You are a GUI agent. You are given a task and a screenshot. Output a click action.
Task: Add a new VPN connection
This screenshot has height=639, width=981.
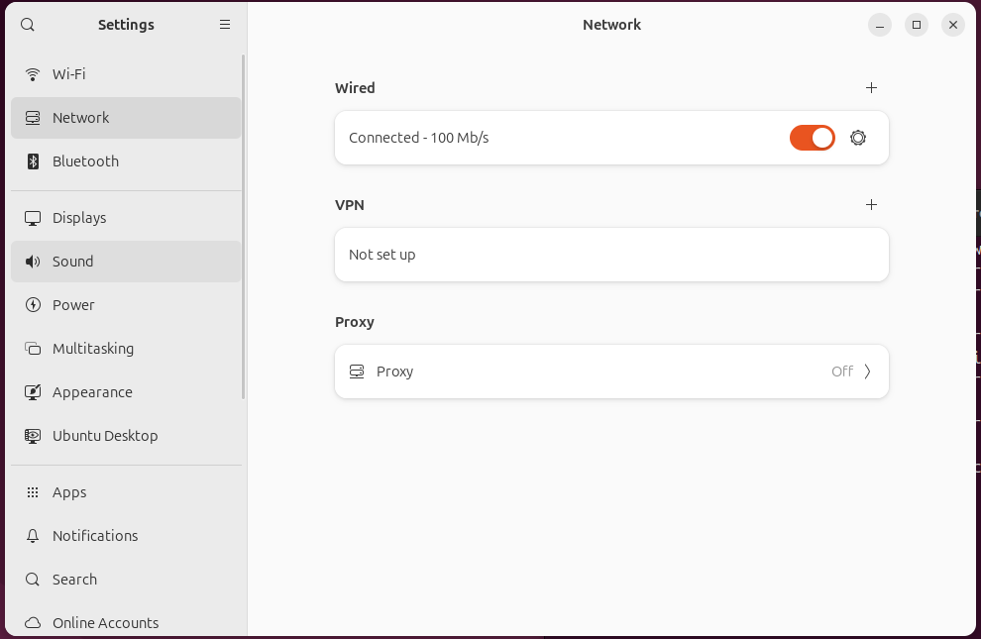click(871, 205)
